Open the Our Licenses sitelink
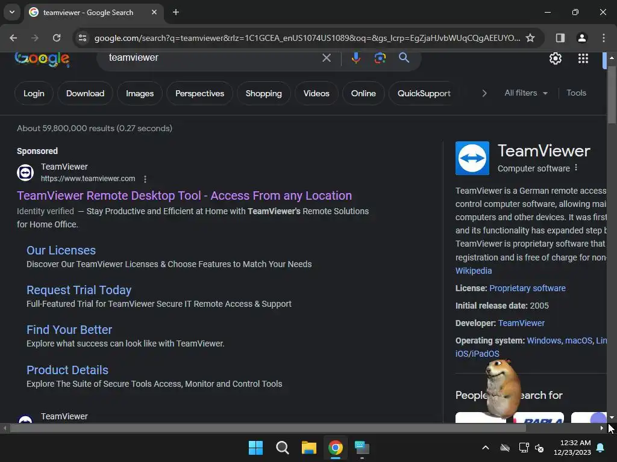This screenshot has height=462, width=617. [x=61, y=250]
